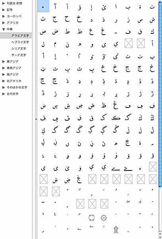Select the tatweel kashida glyph ـ
Image resolution: width=162 pixels, height=239 pixels.
point(116,33)
